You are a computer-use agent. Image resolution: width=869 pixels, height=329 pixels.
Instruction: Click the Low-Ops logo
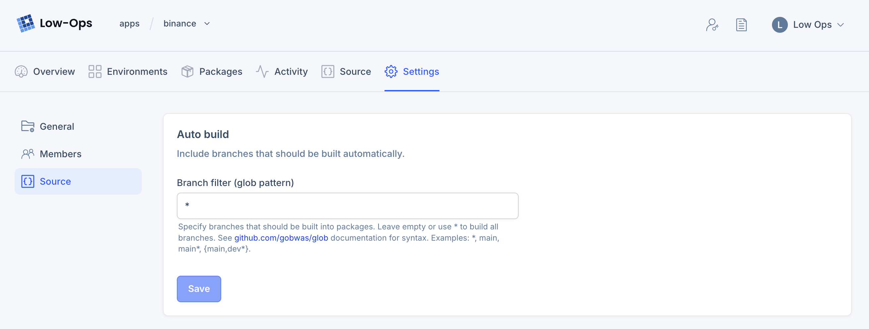click(55, 23)
